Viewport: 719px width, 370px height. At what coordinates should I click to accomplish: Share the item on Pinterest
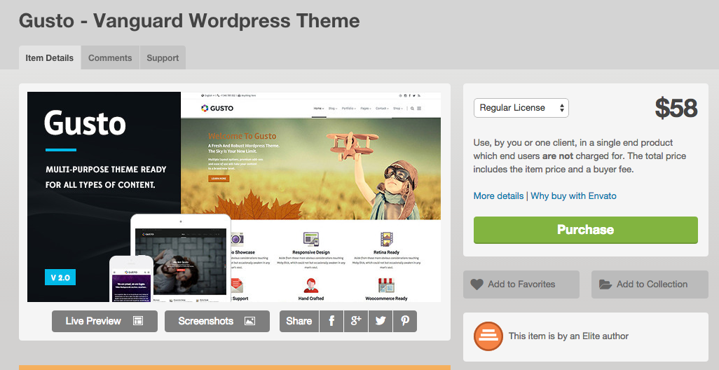point(405,321)
